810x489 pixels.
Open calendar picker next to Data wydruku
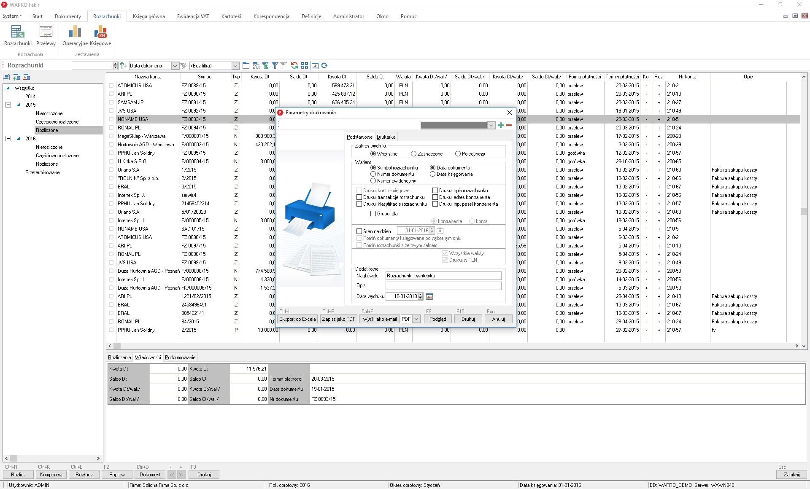[429, 296]
